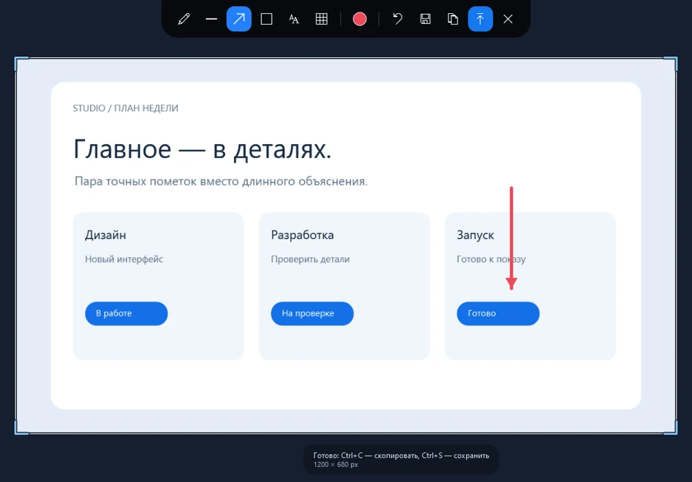
Task: Choose the straight line tool
Action: point(211,19)
